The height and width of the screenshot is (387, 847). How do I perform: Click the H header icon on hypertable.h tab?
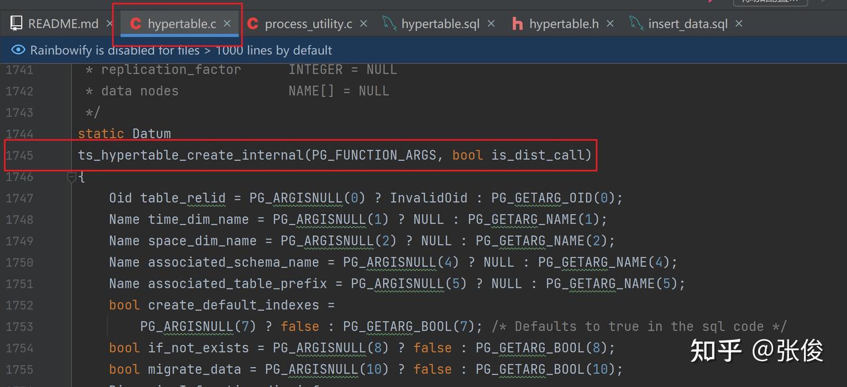tap(516, 23)
